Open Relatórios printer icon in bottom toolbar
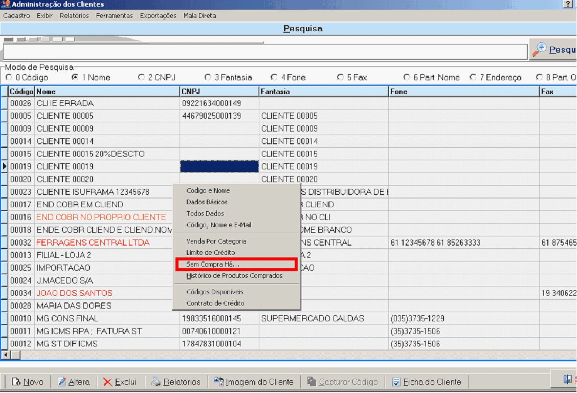Screen dimensions: 577x393 (156, 382)
